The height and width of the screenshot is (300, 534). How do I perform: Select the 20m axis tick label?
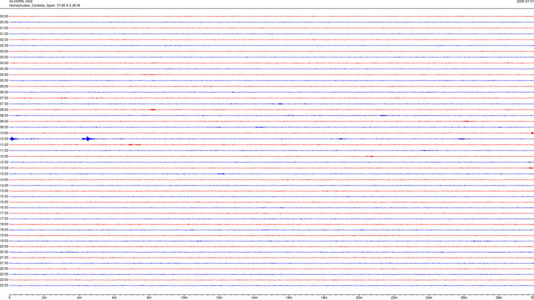click(359, 298)
